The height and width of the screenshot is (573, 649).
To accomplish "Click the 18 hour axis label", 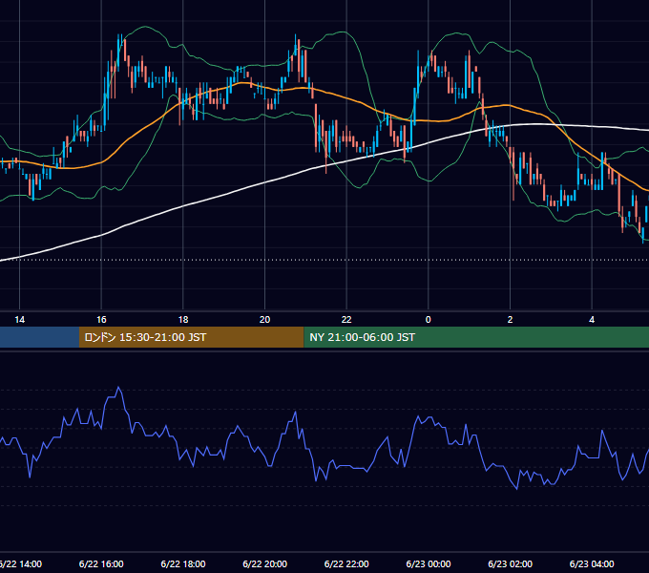I will [183, 320].
